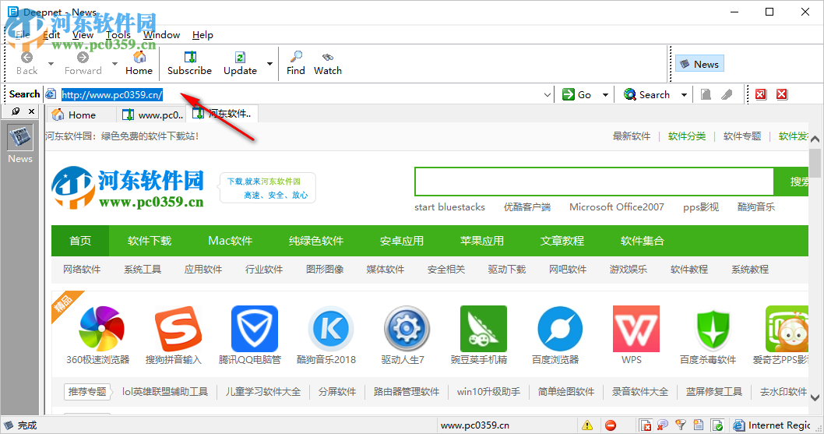Image resolution: width=824 pixels, height=434 pixels.
Task: Toggle the popup blocker page-with-X icon
Action: click(646, 425)
